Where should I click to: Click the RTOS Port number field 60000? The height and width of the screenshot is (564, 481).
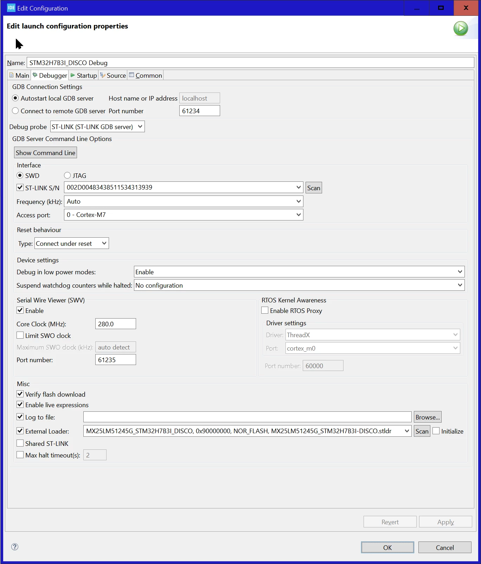(x=323, y=366)
